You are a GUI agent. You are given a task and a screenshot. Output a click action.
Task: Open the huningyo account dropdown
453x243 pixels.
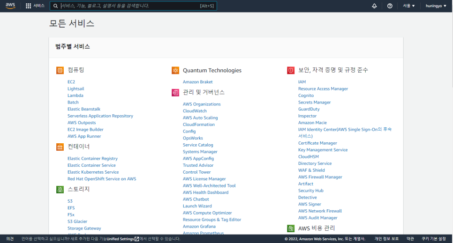(436, 6)
